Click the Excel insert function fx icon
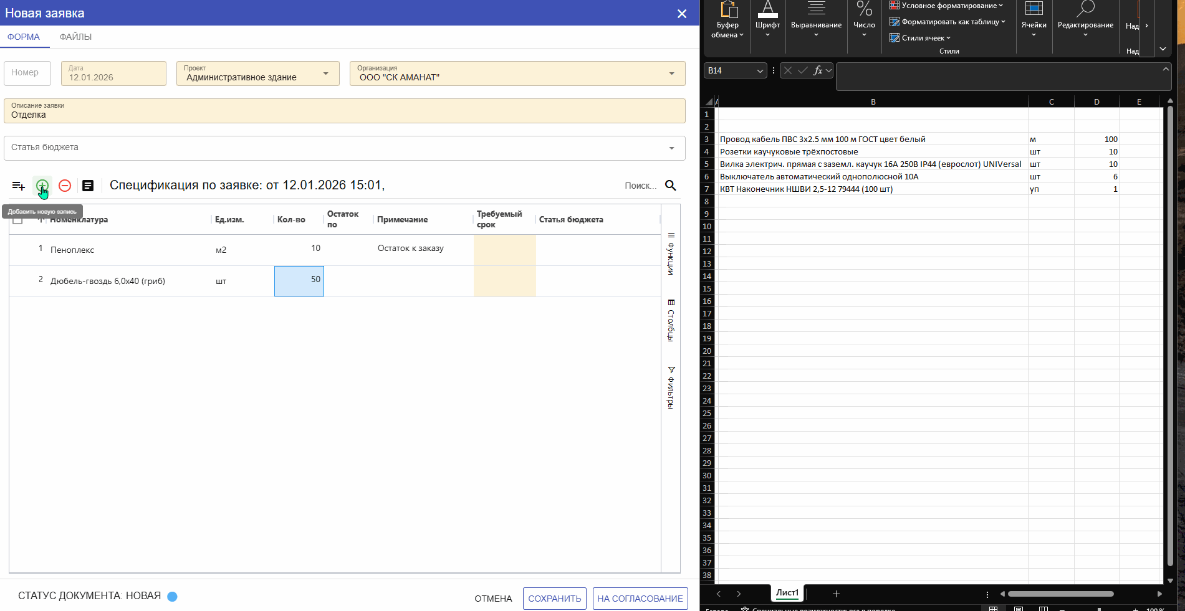Screen dimensions: 1185x611 [818, 70]
